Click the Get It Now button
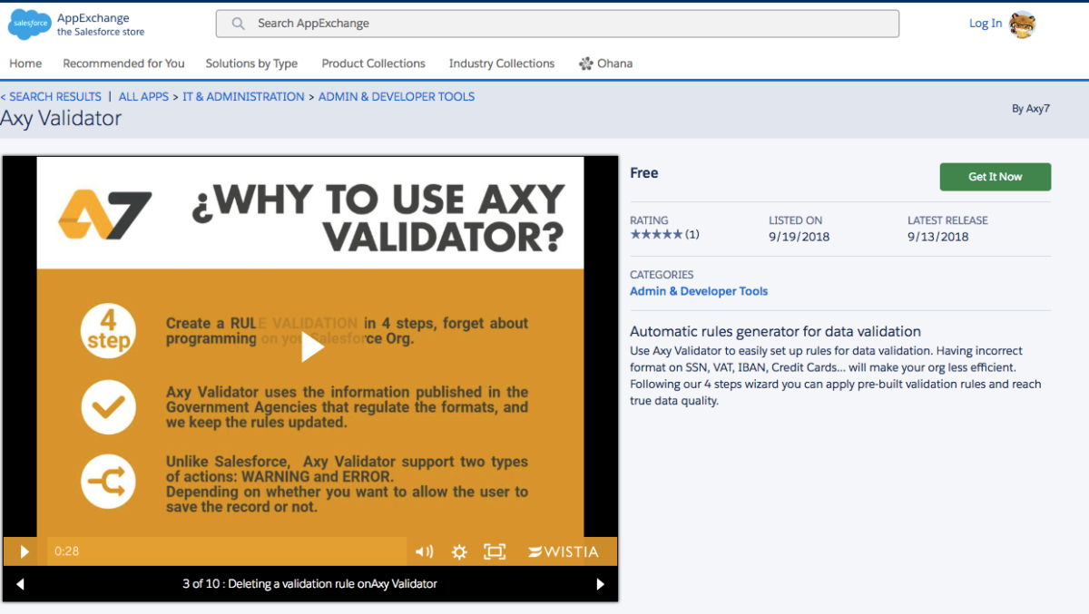The width and height of the screenshot is (1089, 614). tap(996, 177)
